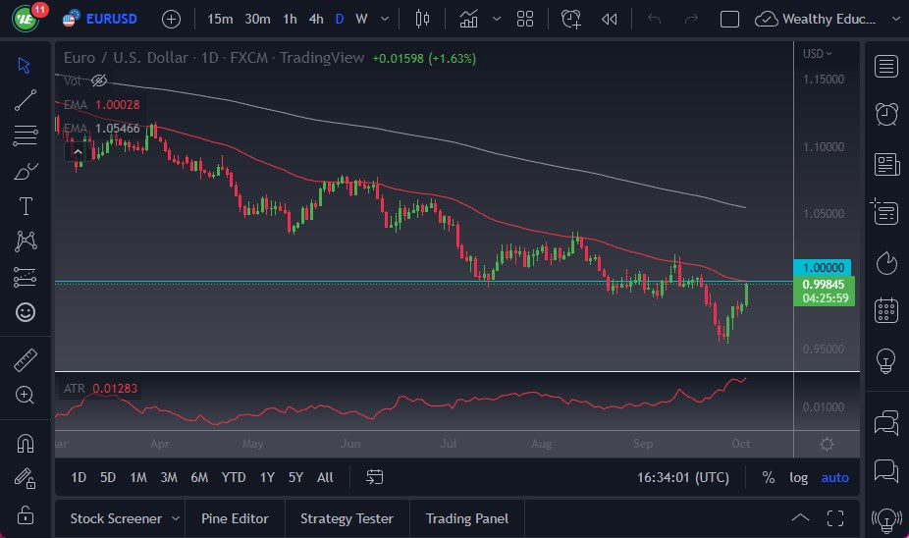This screenshot has height=538, width=909.
Task: Open the watchlist panel icon
Action: click(x=886, y=67)
